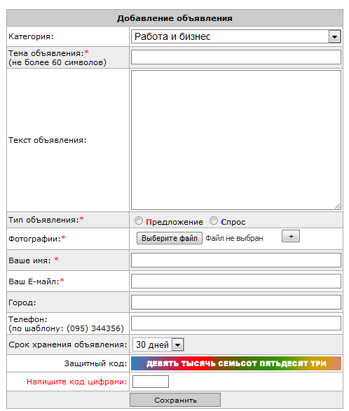
Task: Click the colorful Защитный код captcha image
Action: click(236, 363)
